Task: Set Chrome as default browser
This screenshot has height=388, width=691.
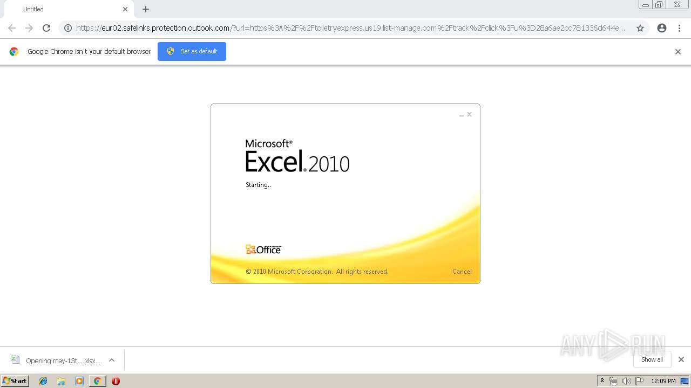Action: 192,51
